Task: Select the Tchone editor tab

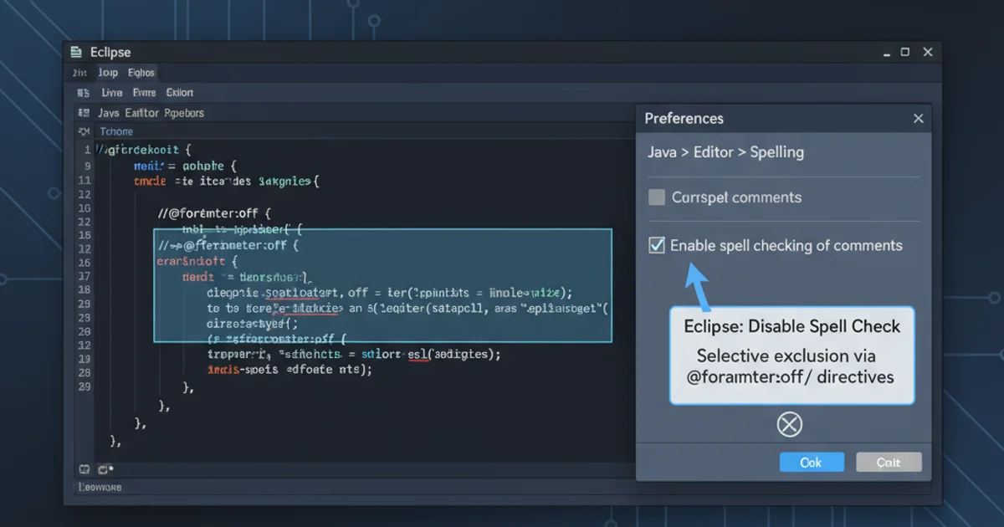Action: coord(116,132)
